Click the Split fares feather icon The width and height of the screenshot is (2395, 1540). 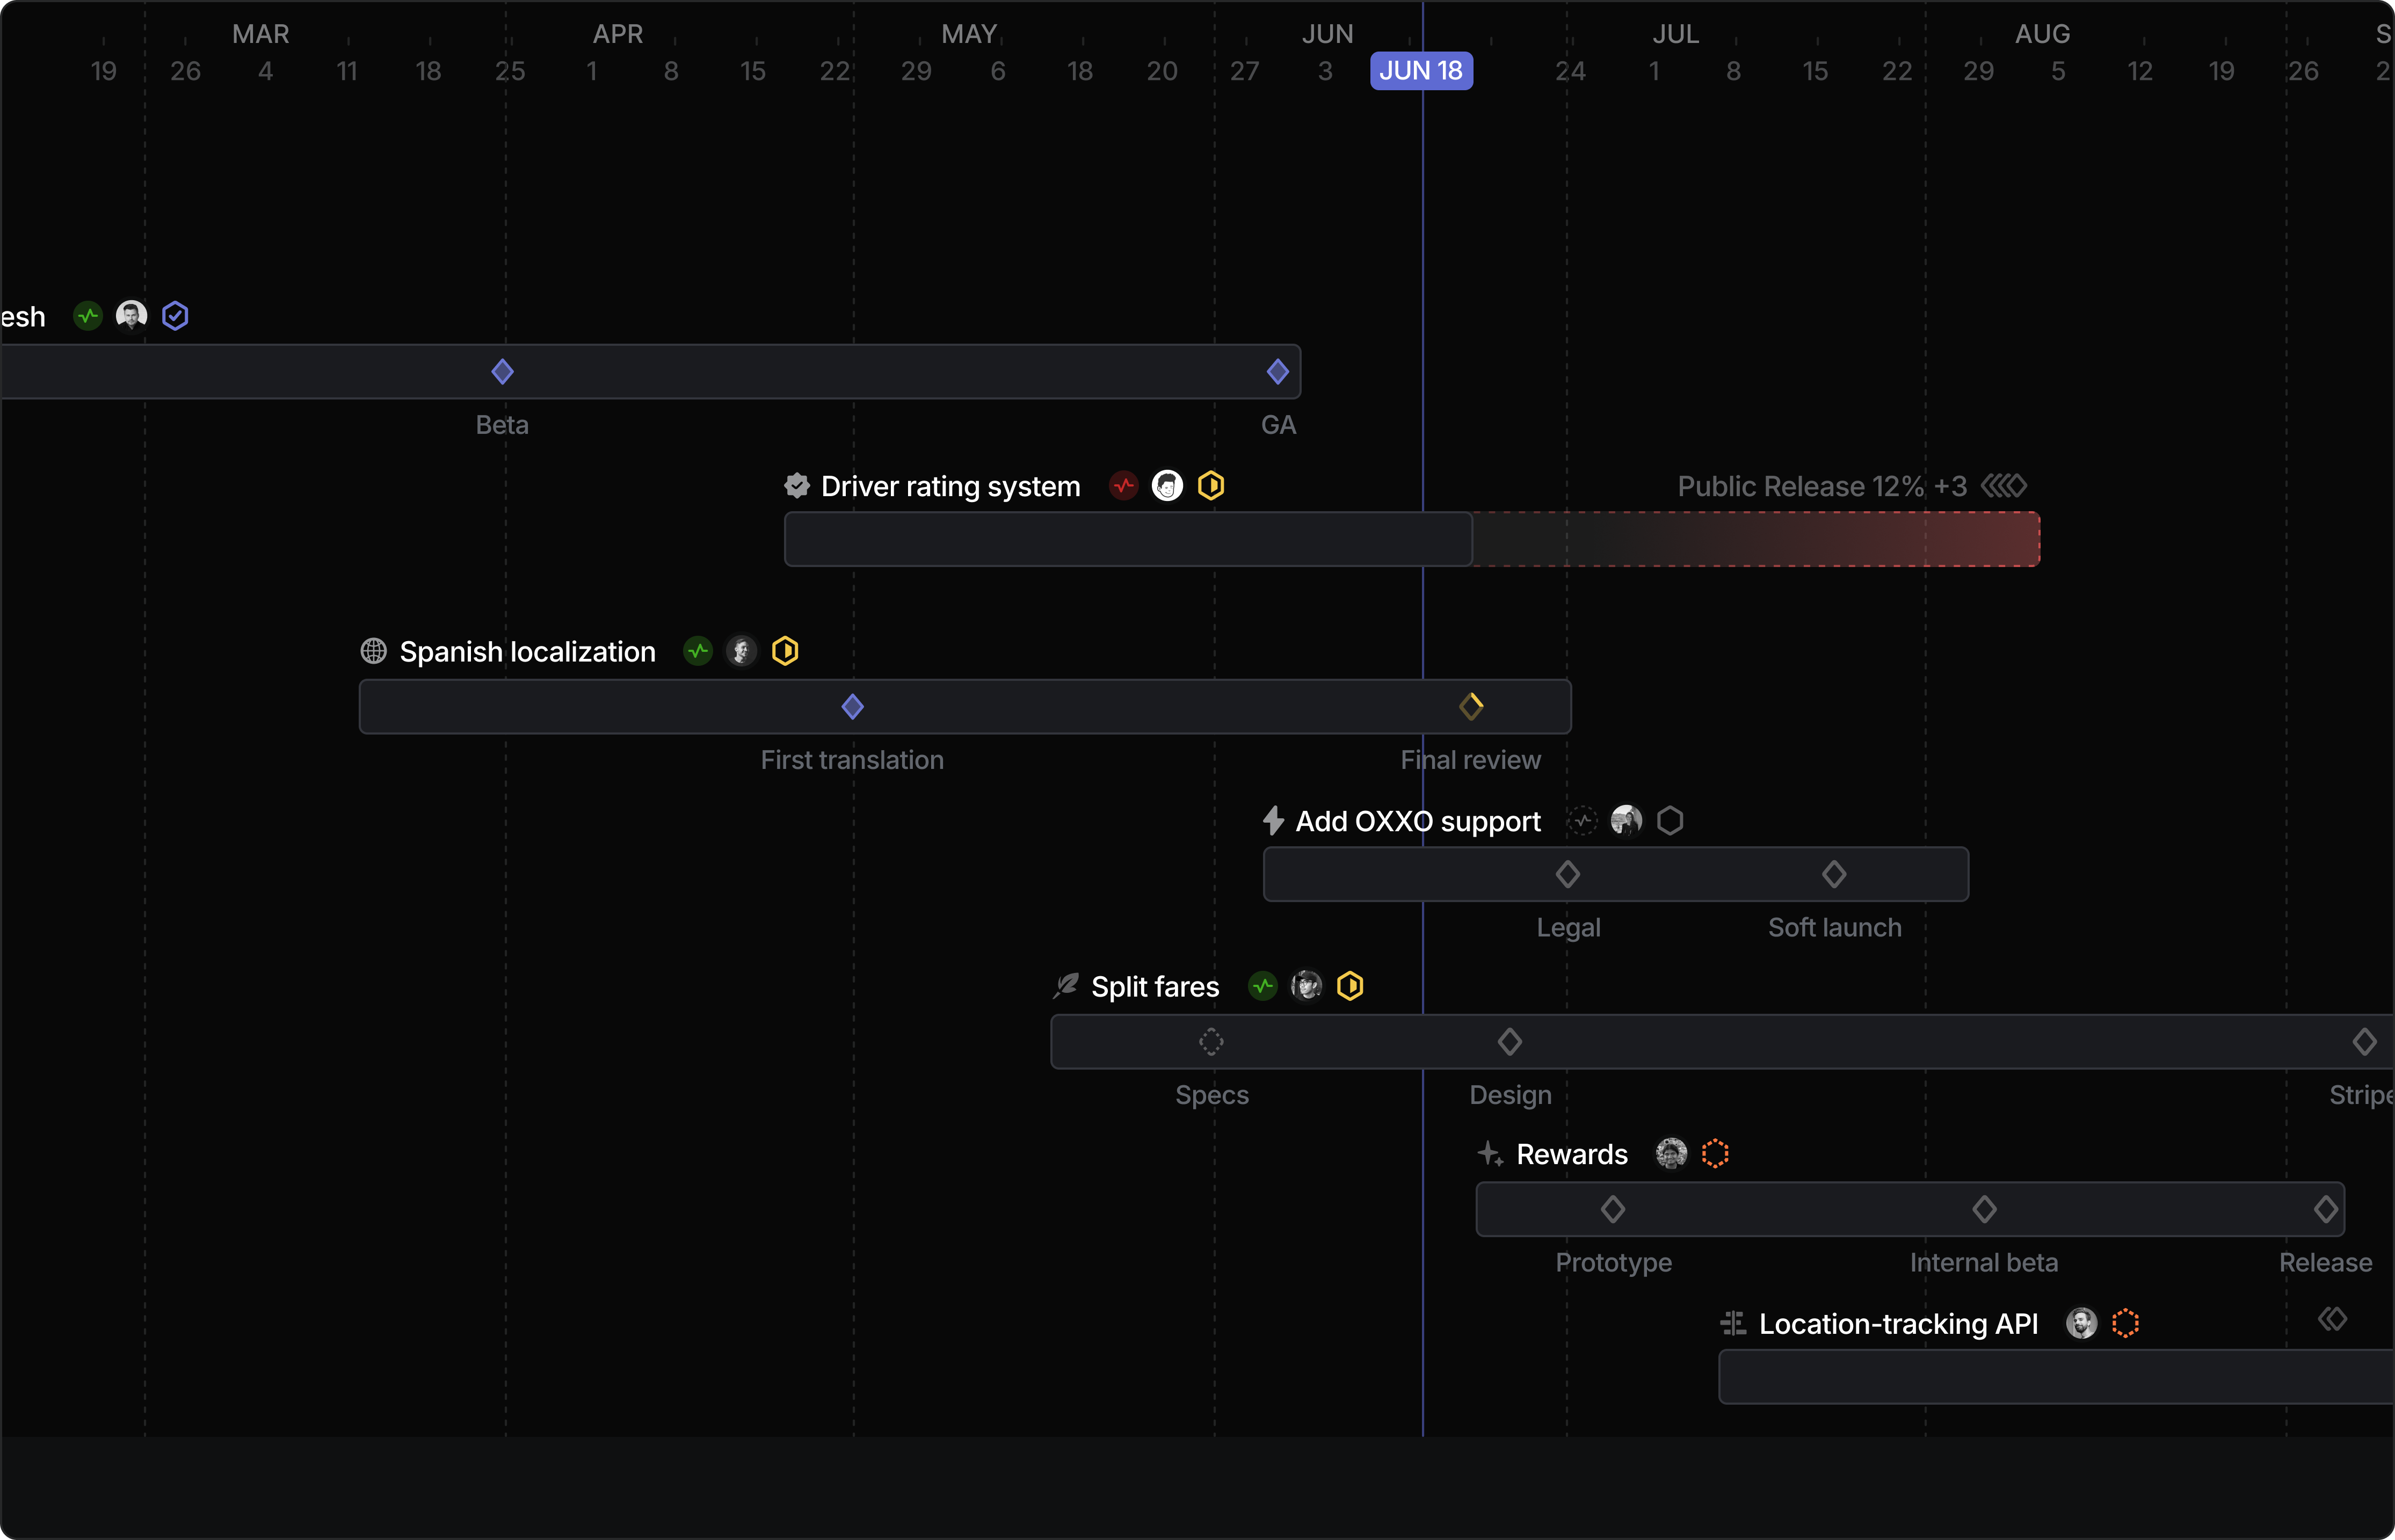tap(1066, 986)
